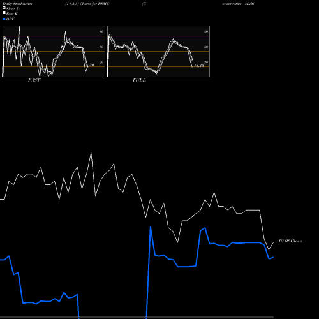Open the FULL stochastic chart thumbnail
This screenshot has height=319, width=319.
[x=158, y=51]
